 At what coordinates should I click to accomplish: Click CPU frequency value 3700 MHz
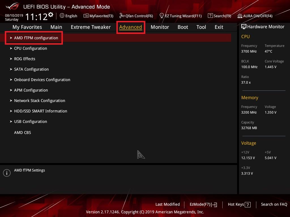249,51
